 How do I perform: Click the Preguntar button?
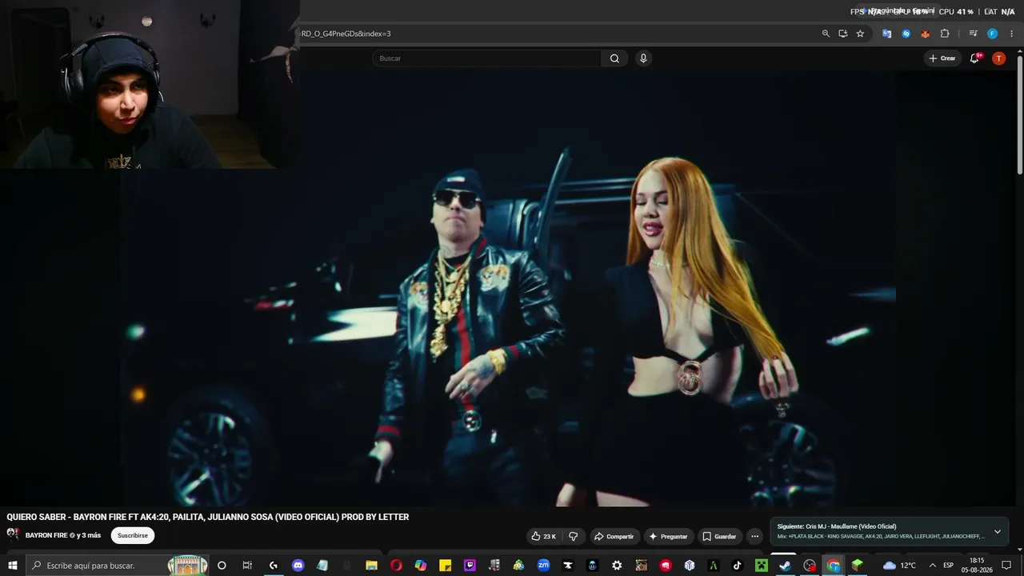point(668,536)
